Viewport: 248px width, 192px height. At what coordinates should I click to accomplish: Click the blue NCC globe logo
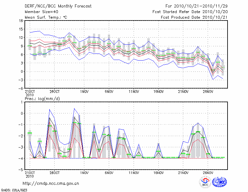(219, 182)
